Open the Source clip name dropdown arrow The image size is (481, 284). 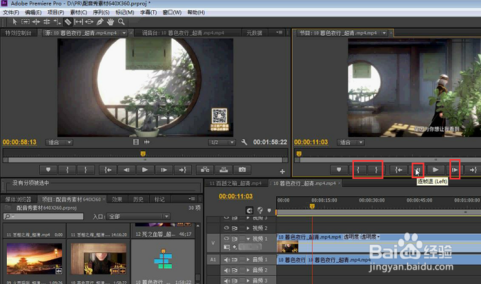124,33
